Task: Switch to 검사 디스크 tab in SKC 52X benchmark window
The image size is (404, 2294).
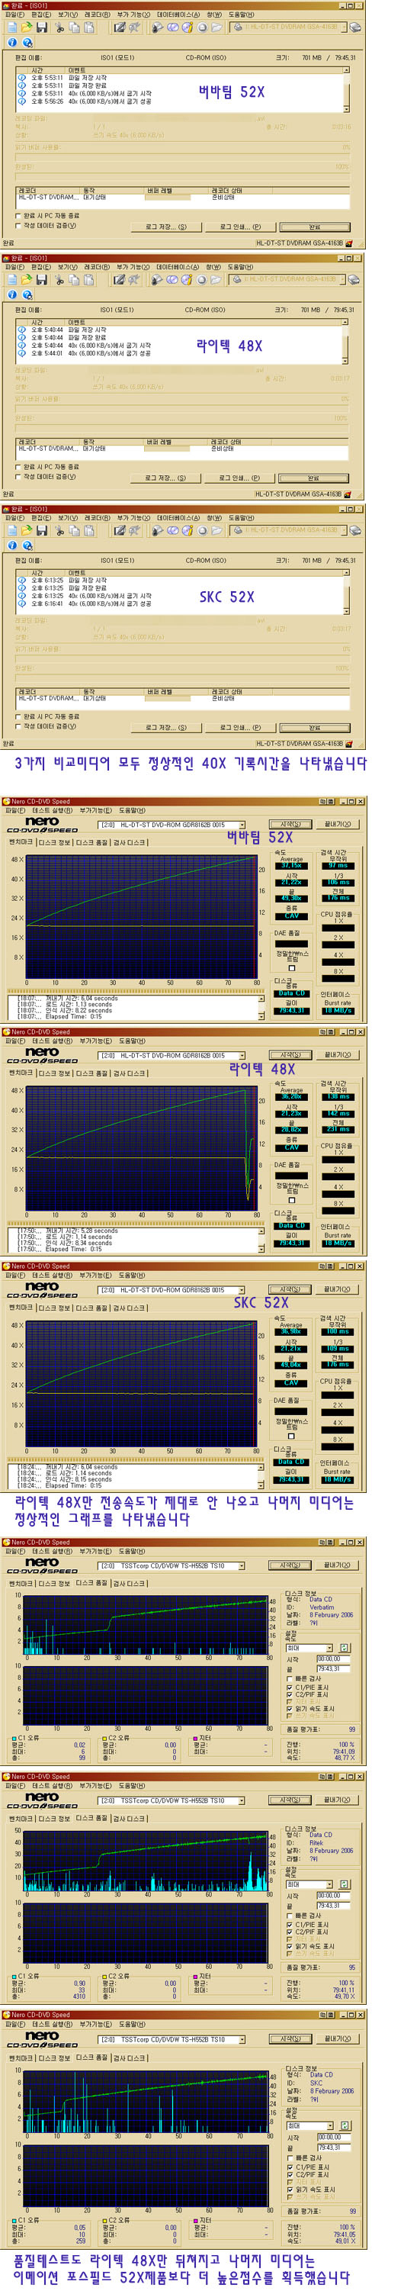Action: tap(130, 1308)
